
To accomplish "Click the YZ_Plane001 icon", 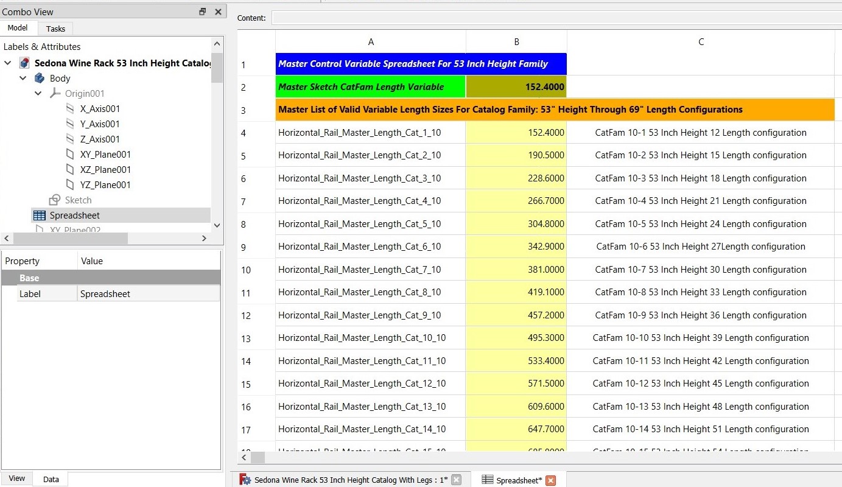I will pyautogui.click(x=70, y=184).
